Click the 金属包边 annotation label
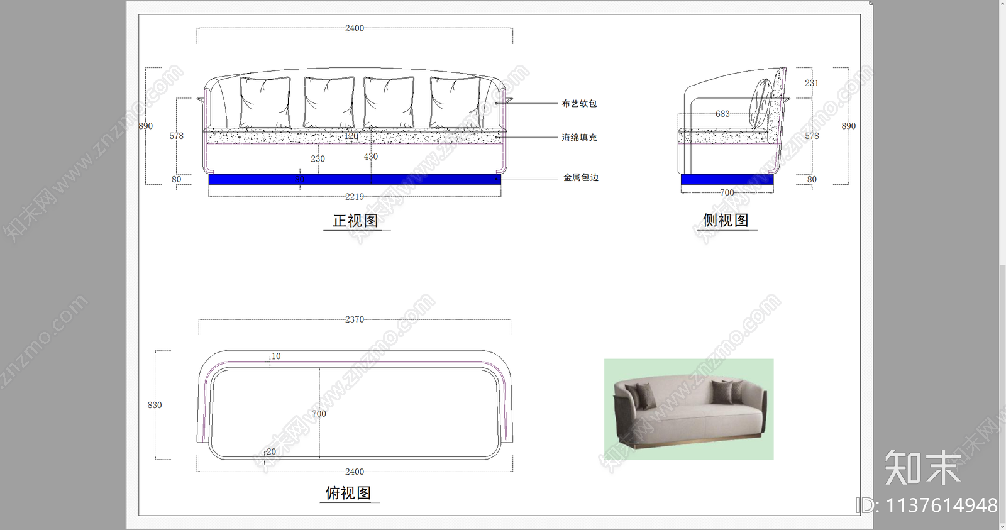The image size is (1006, 530). coord(581,177)
